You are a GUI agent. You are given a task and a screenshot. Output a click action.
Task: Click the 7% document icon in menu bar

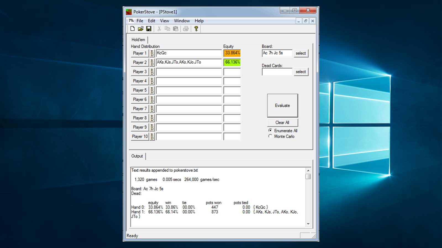131,21
